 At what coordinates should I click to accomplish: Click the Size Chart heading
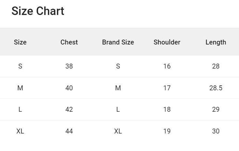click(x=38, y=11)
